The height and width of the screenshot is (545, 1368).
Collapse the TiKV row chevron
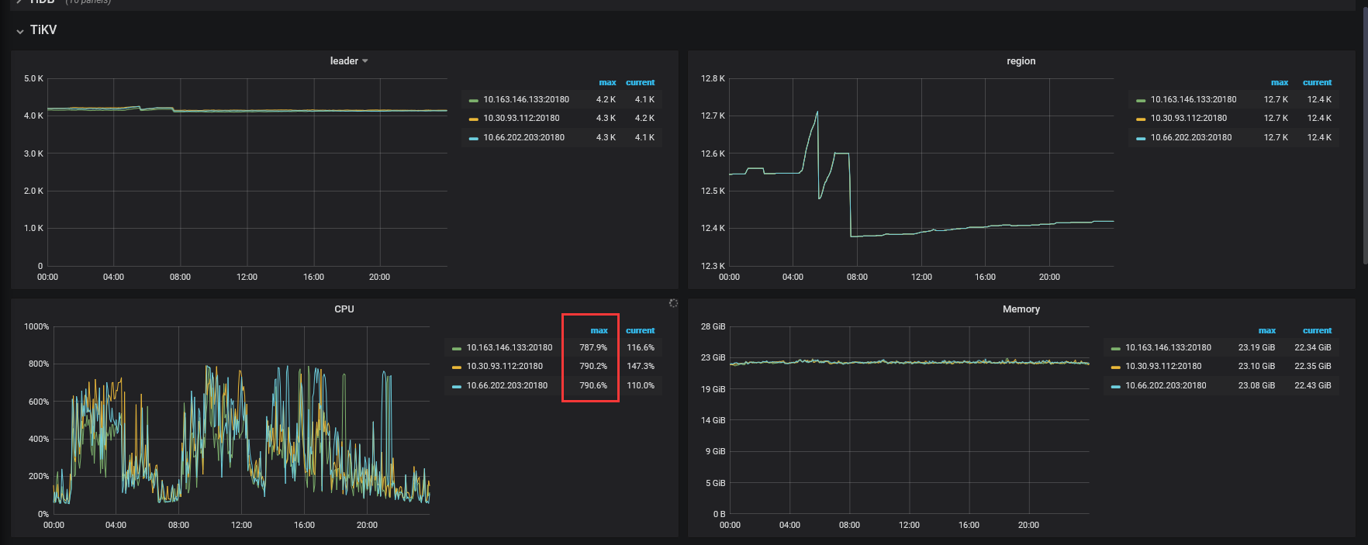pyautogui.click(x=19, y=31)
